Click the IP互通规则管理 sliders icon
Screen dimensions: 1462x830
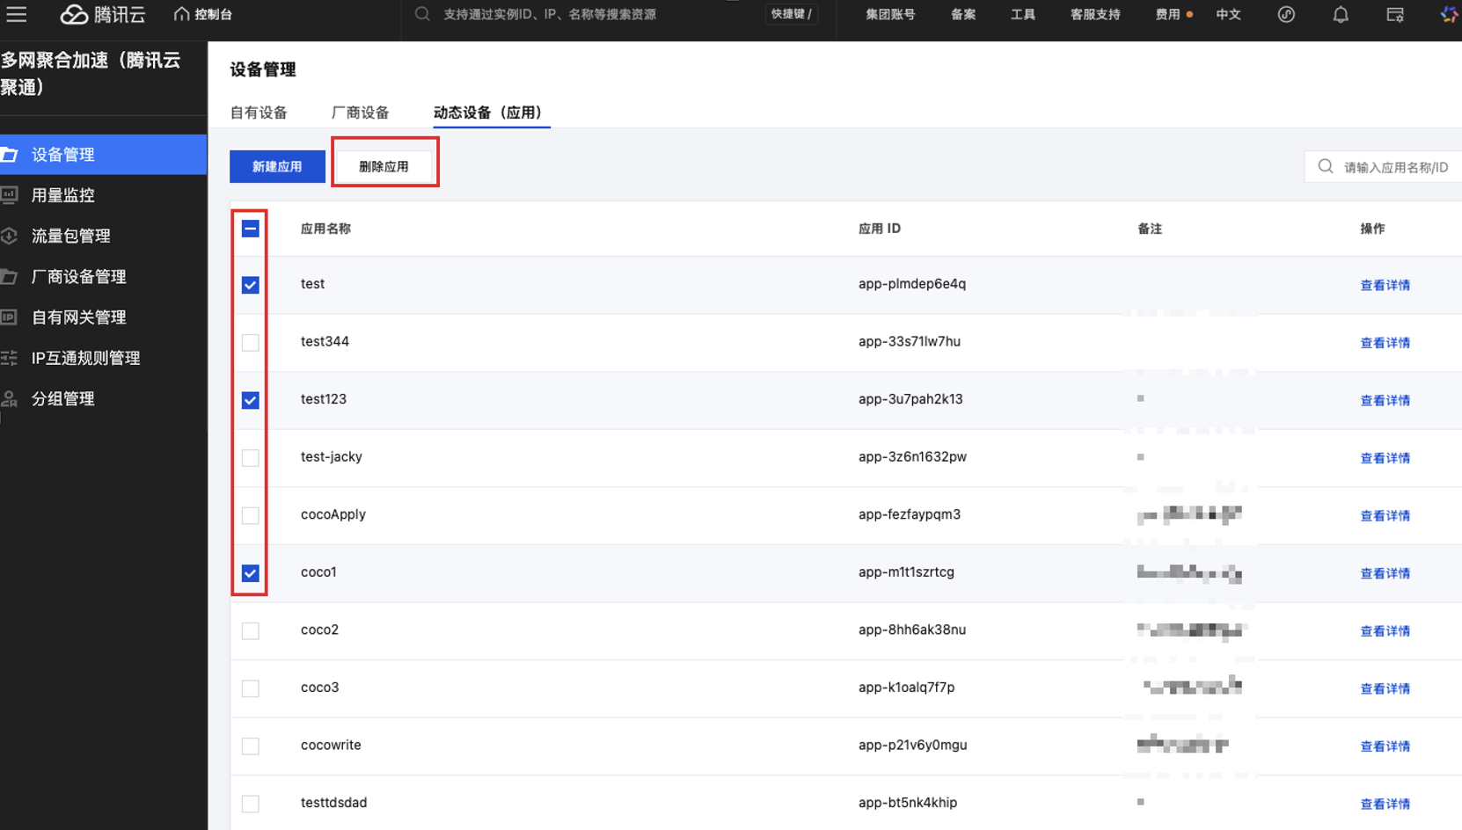(x=10, y=358)
